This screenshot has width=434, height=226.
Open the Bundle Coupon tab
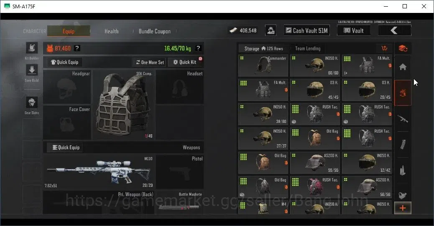click(154, 31)
